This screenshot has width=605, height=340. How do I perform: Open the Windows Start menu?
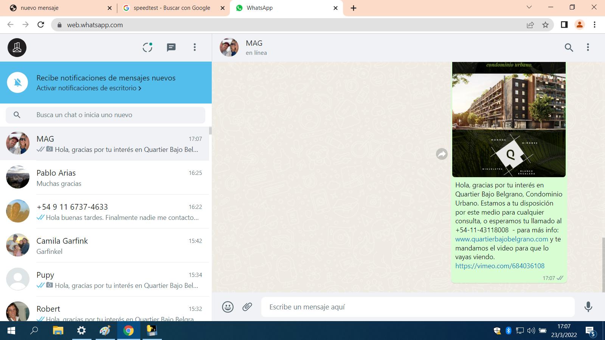point(11,331)
